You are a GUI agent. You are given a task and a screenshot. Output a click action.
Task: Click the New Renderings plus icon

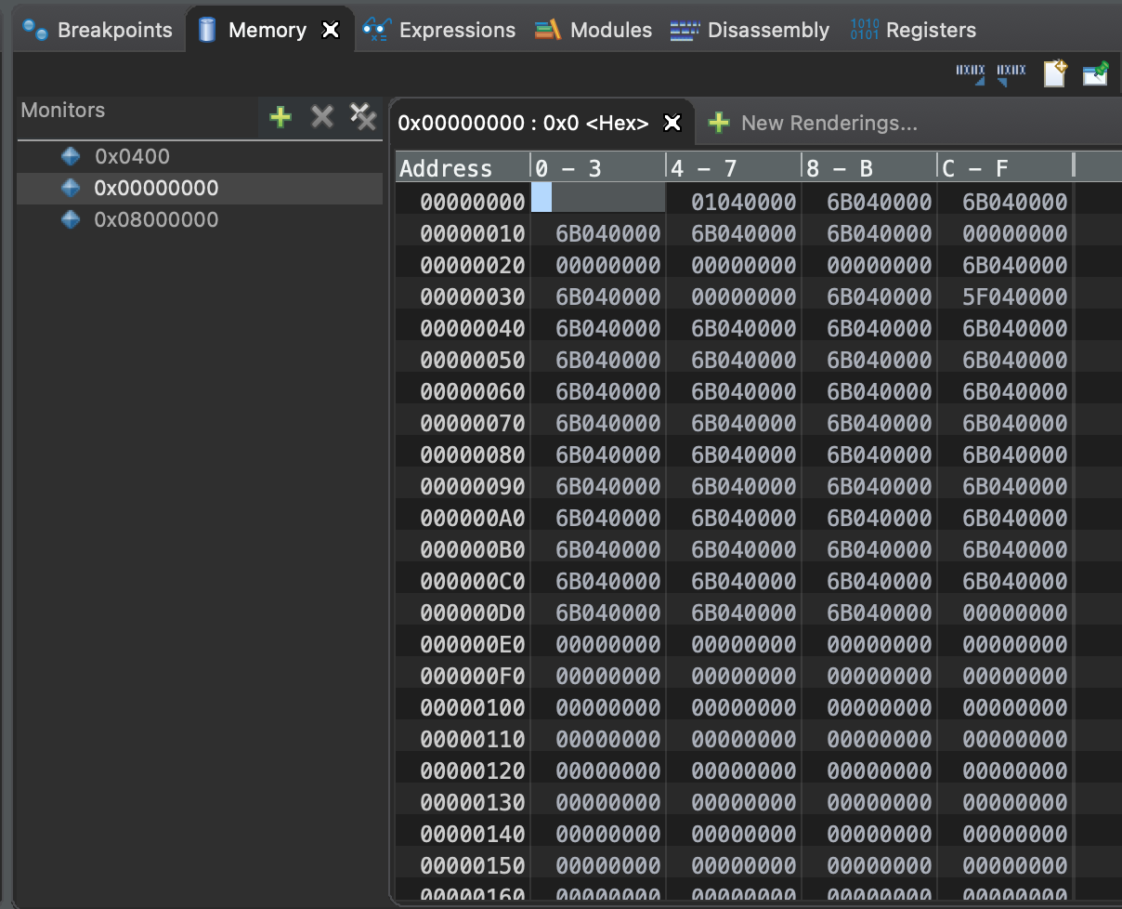[x=718, y=123]
